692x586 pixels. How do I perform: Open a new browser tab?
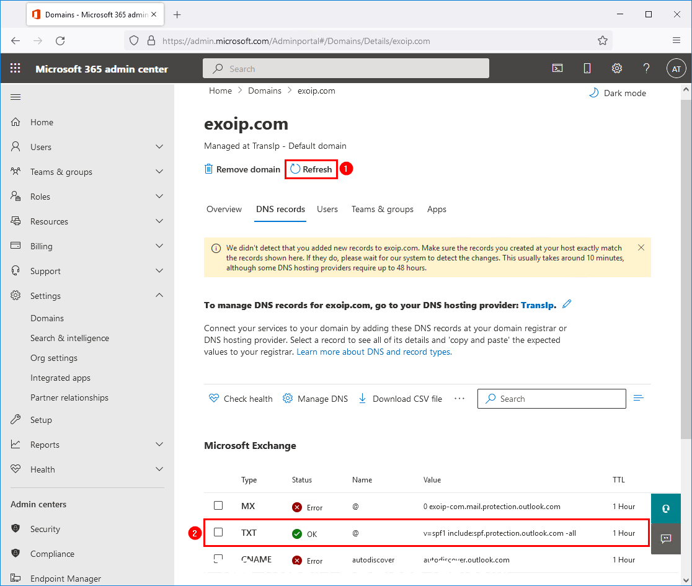coord(177,14)
